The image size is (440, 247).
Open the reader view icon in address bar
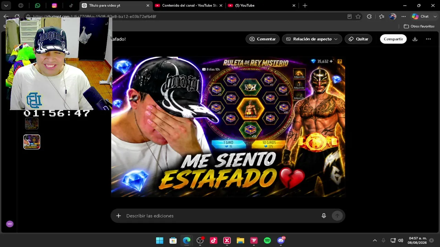(349, 16)
